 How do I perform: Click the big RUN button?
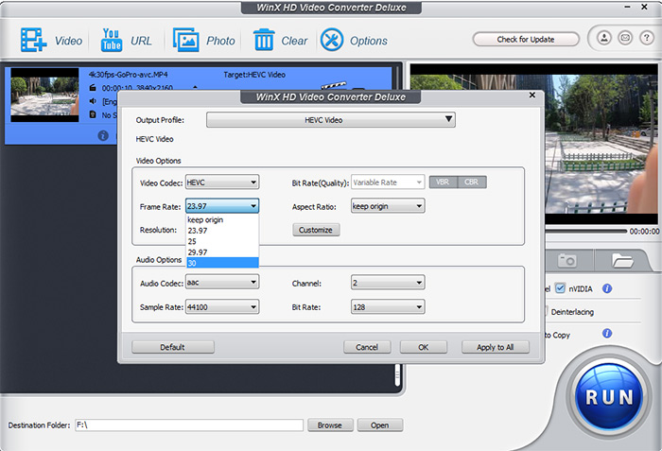pyautogui.click(x=609, y=397)
